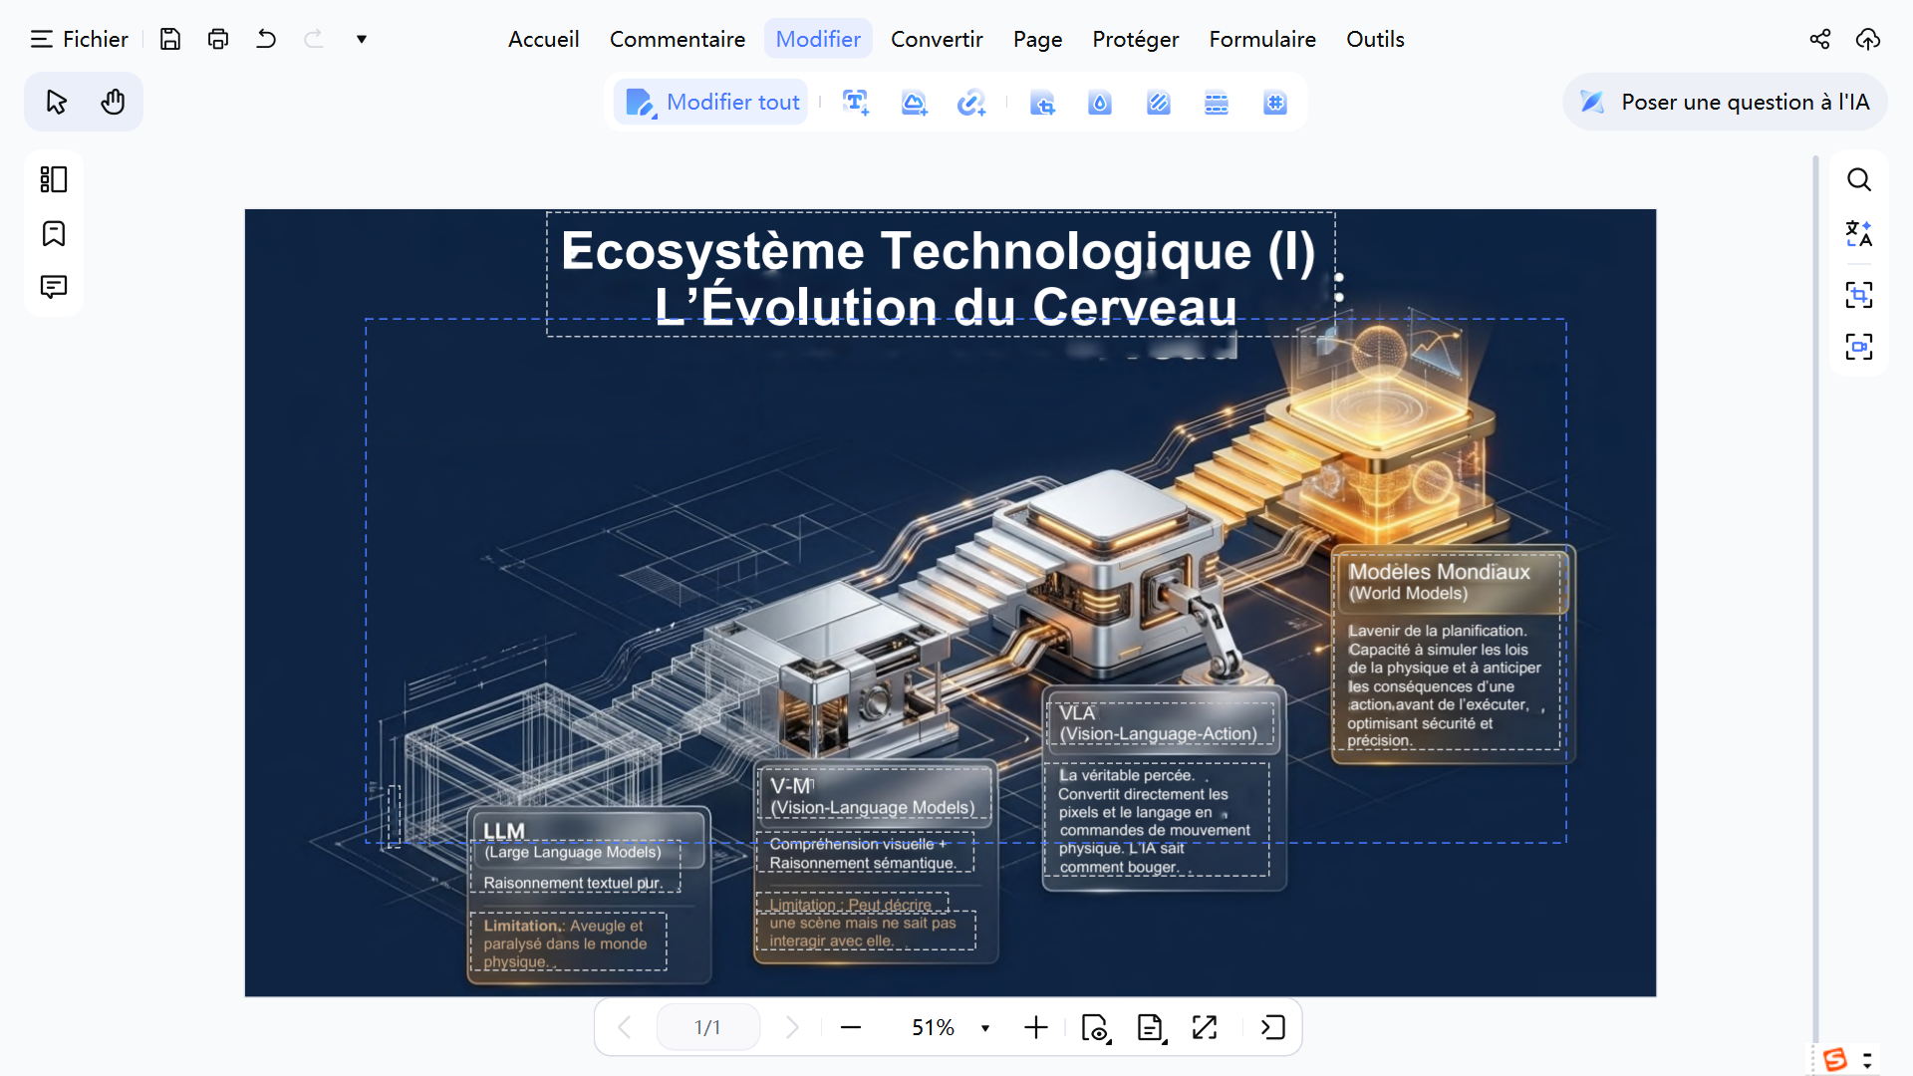Click the greyed Redo arrow
Image resolution: width=1913 pixels, height=1076 pixels.
[x=314, y=39]
